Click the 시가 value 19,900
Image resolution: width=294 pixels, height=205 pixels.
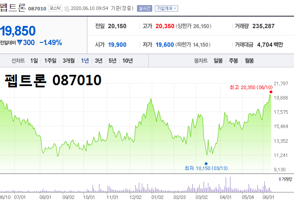coord(117,45)
